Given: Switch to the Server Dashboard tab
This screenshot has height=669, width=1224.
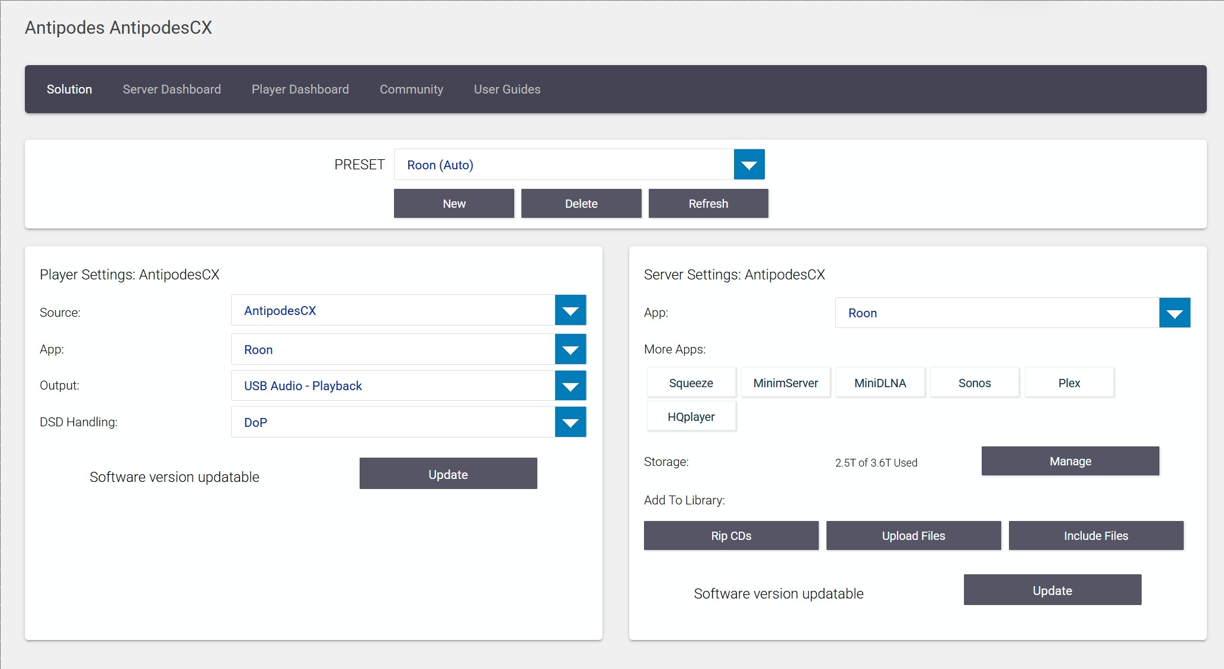Looking at the screenshot, I should 172,89.
